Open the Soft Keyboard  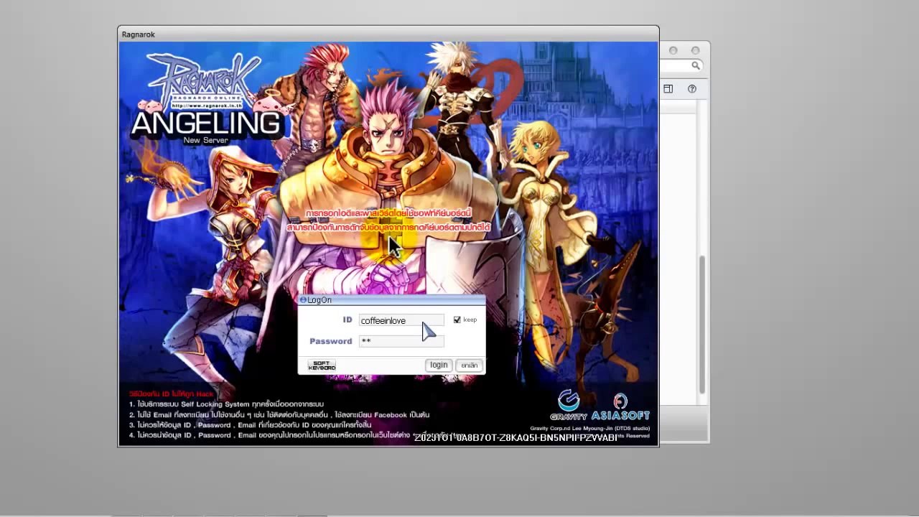pyautogui.click(x=322, y=365)
